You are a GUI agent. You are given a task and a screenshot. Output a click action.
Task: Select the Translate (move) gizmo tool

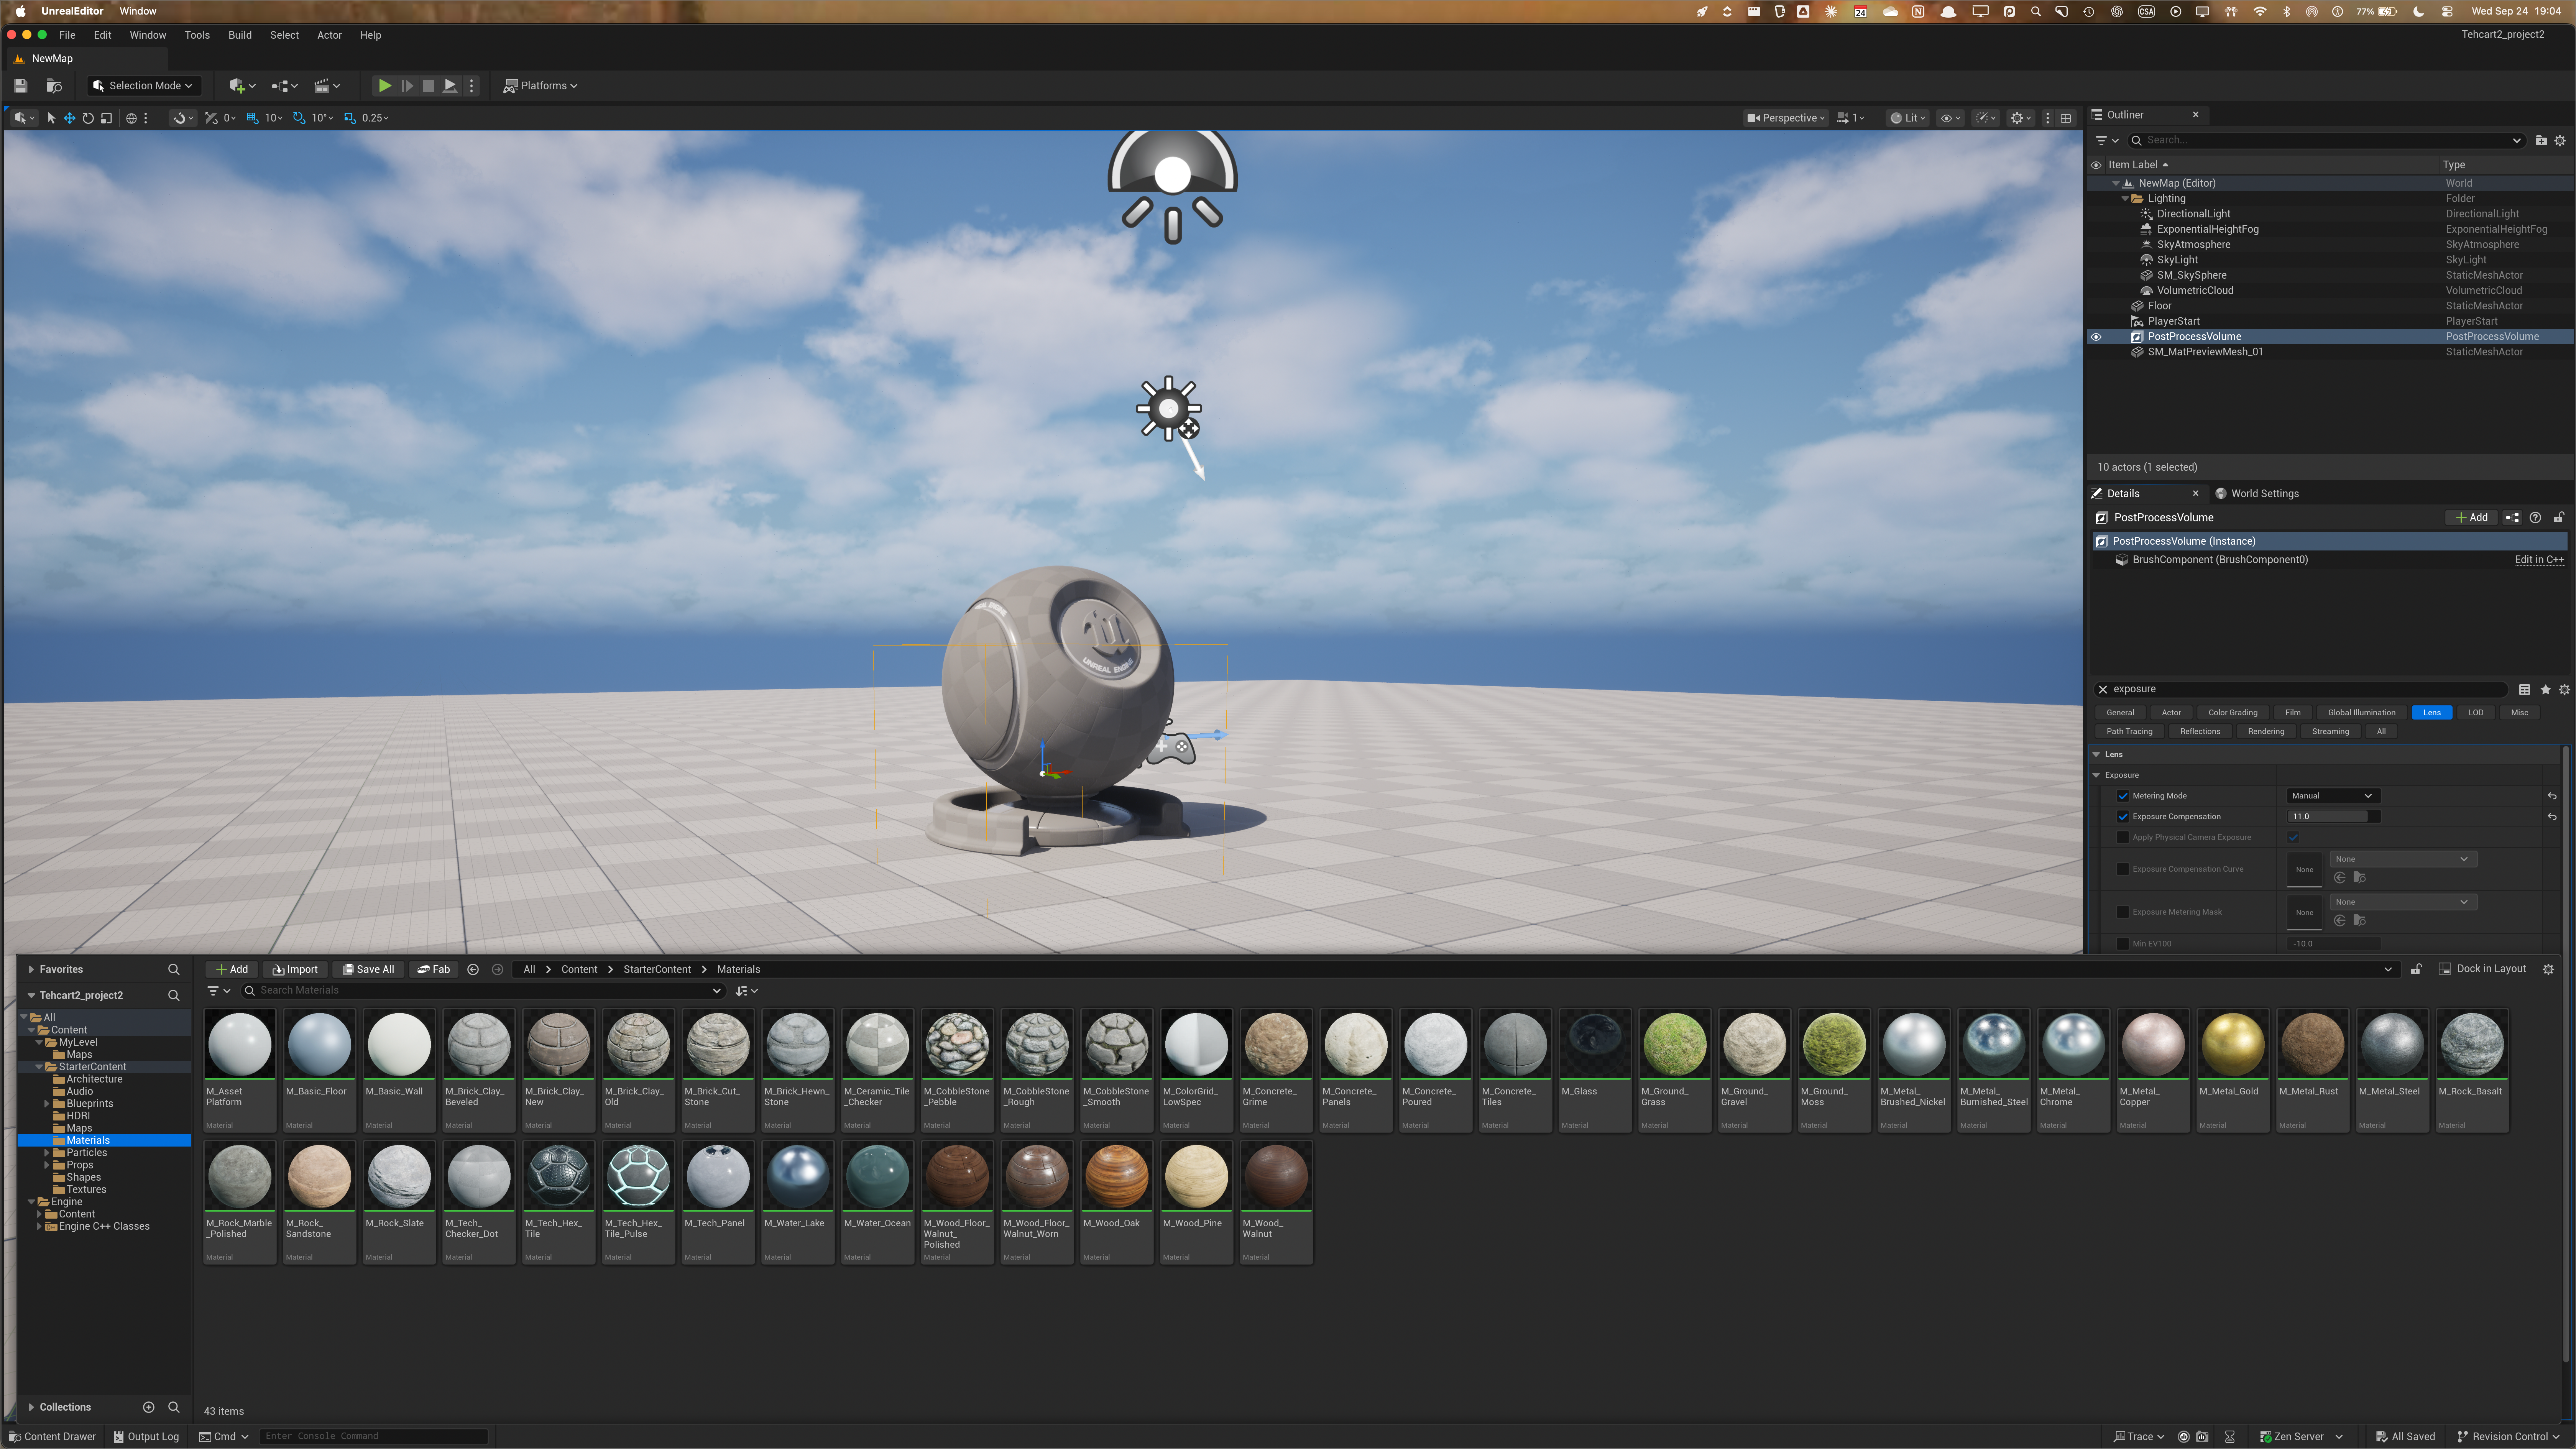pos(70,118)
